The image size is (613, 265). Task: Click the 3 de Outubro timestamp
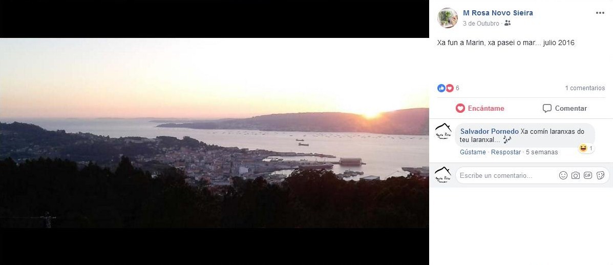point(481,24)
